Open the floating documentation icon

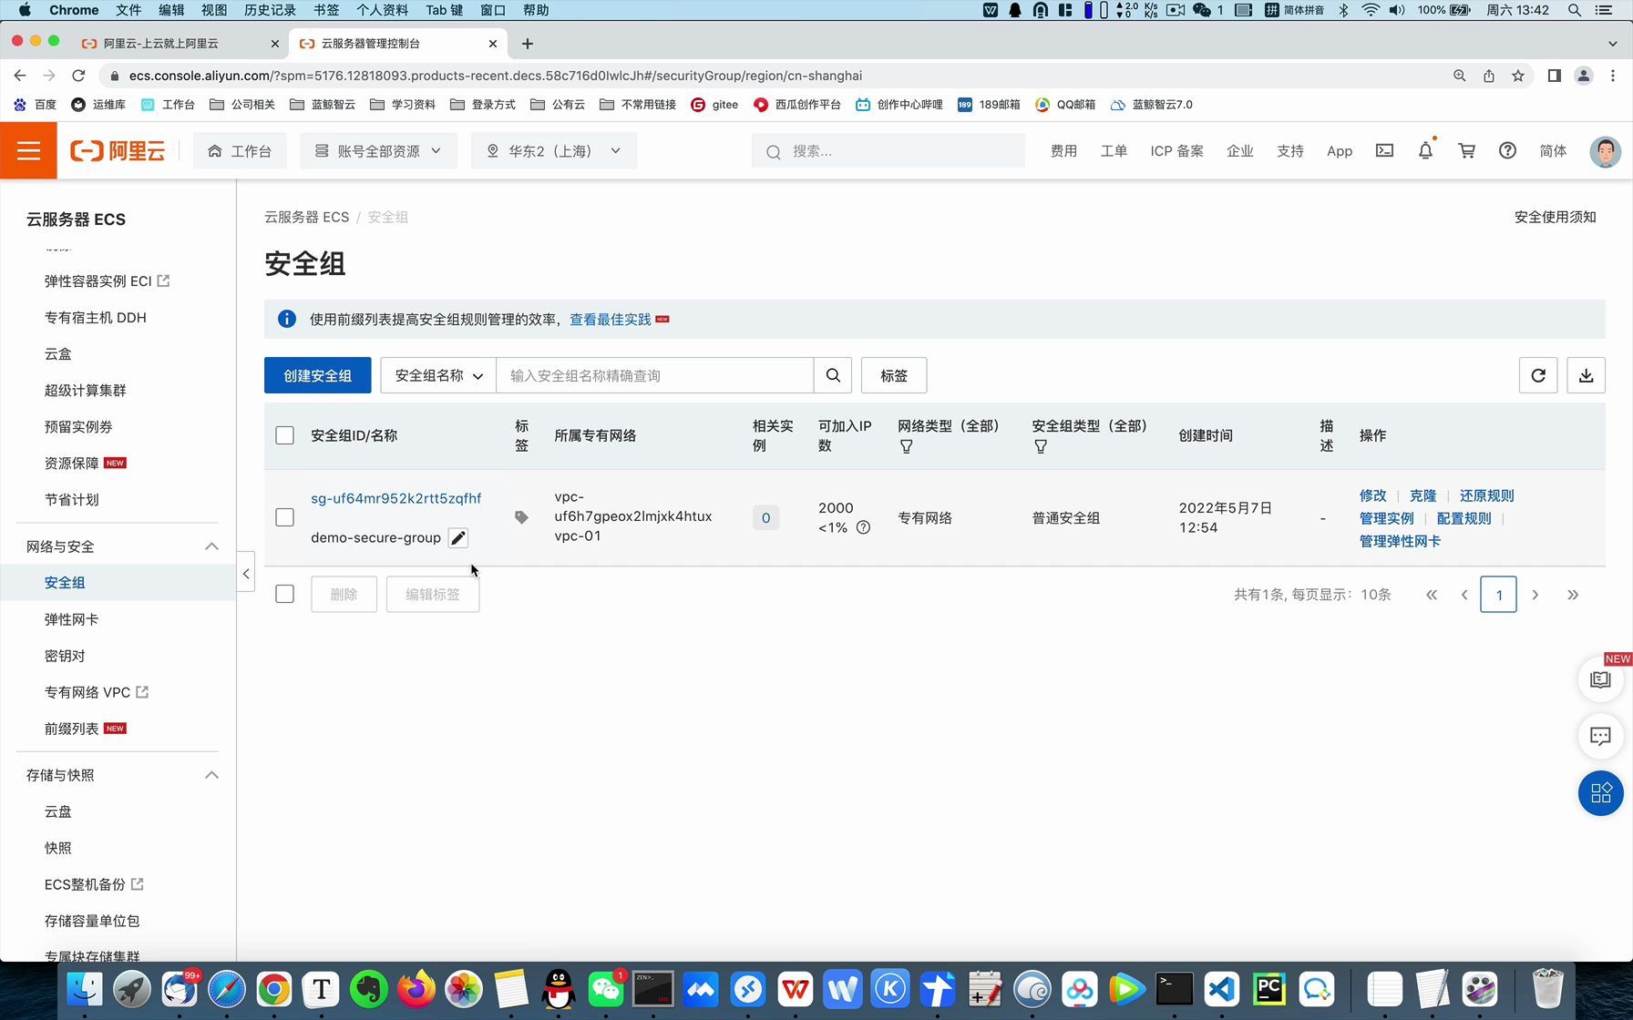1600,679
